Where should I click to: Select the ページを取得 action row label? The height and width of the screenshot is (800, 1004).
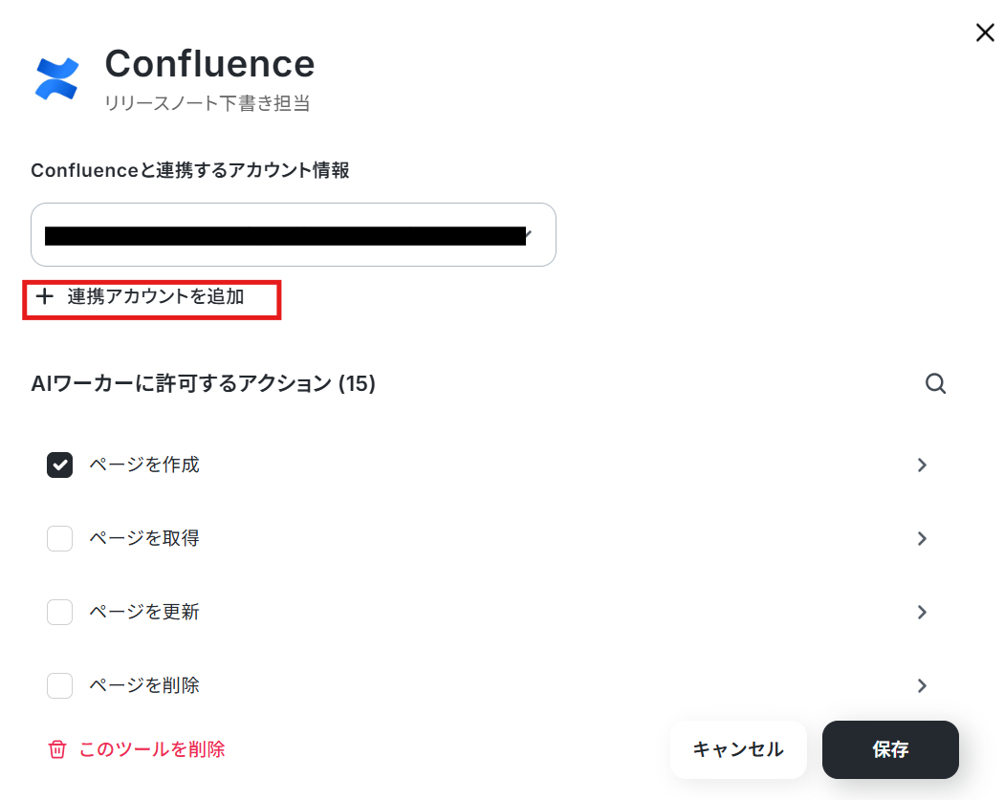[x=144, y=538]
